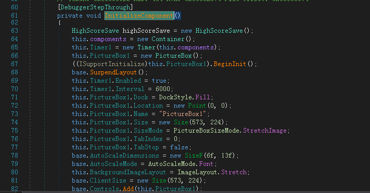Click the false keyword on line 77
370x193 pixels.
(179, 147)
